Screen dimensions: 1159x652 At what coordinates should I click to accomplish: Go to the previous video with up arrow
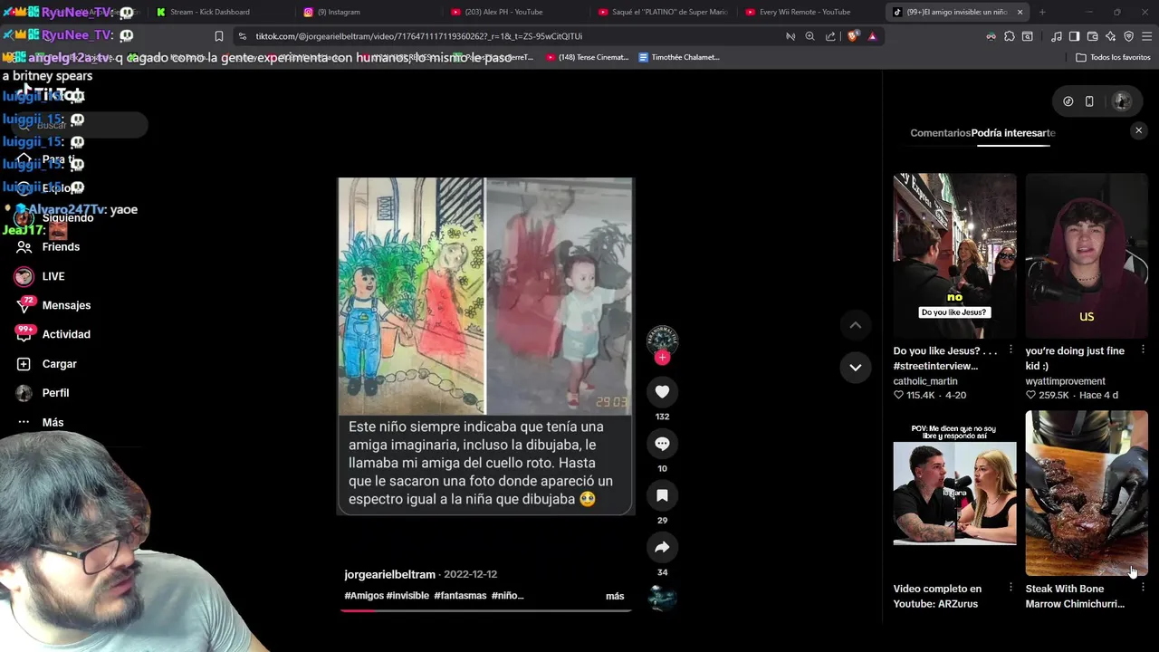[x=855, y=325]
